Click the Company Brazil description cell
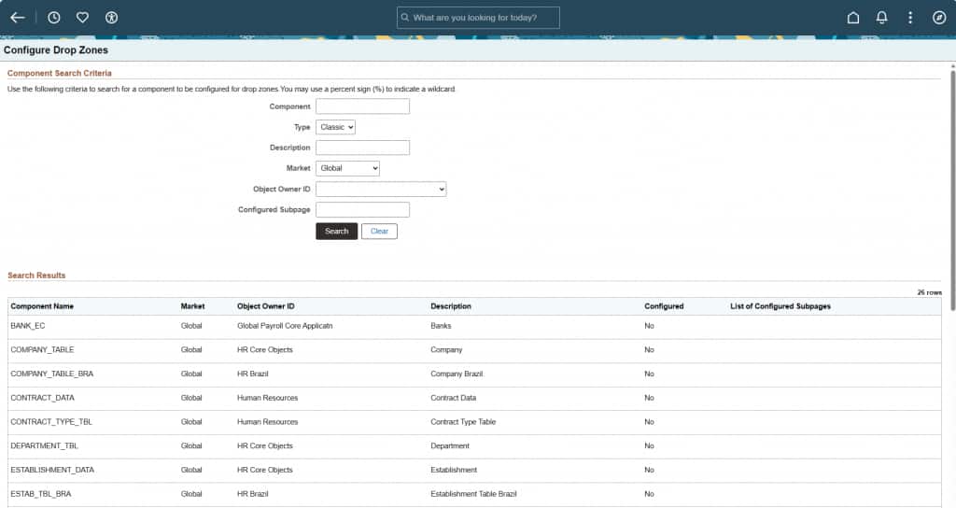Image resolution: width=956 pixels, height=508 pixels. (457, 374)
